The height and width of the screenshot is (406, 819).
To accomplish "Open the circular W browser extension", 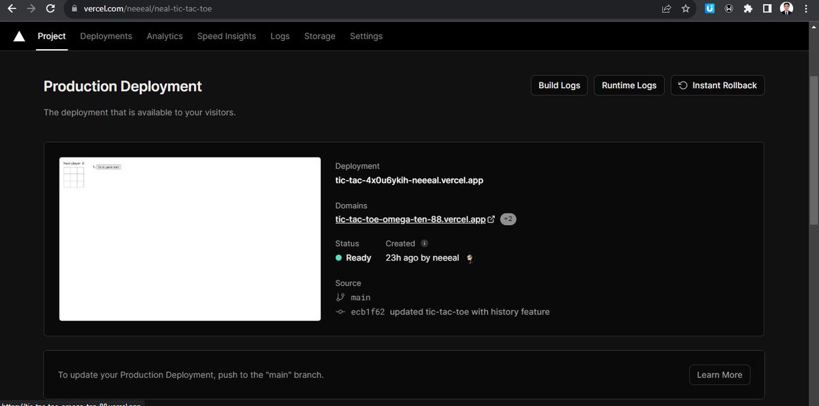I will (729, 9).
